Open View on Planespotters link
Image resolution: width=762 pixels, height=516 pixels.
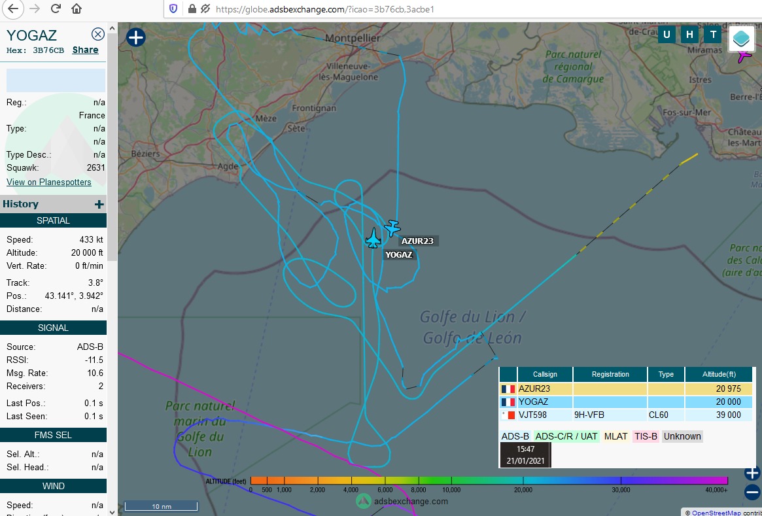tap(49, 182)
